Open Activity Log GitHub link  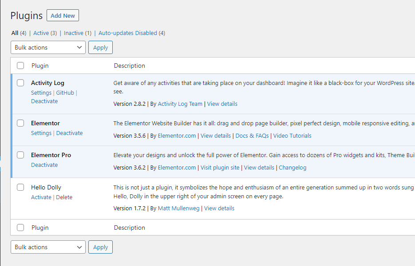pos(65,93)
